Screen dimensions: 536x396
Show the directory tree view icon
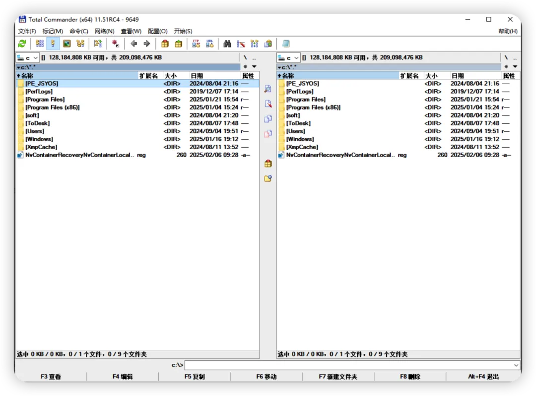coord(80,44)
